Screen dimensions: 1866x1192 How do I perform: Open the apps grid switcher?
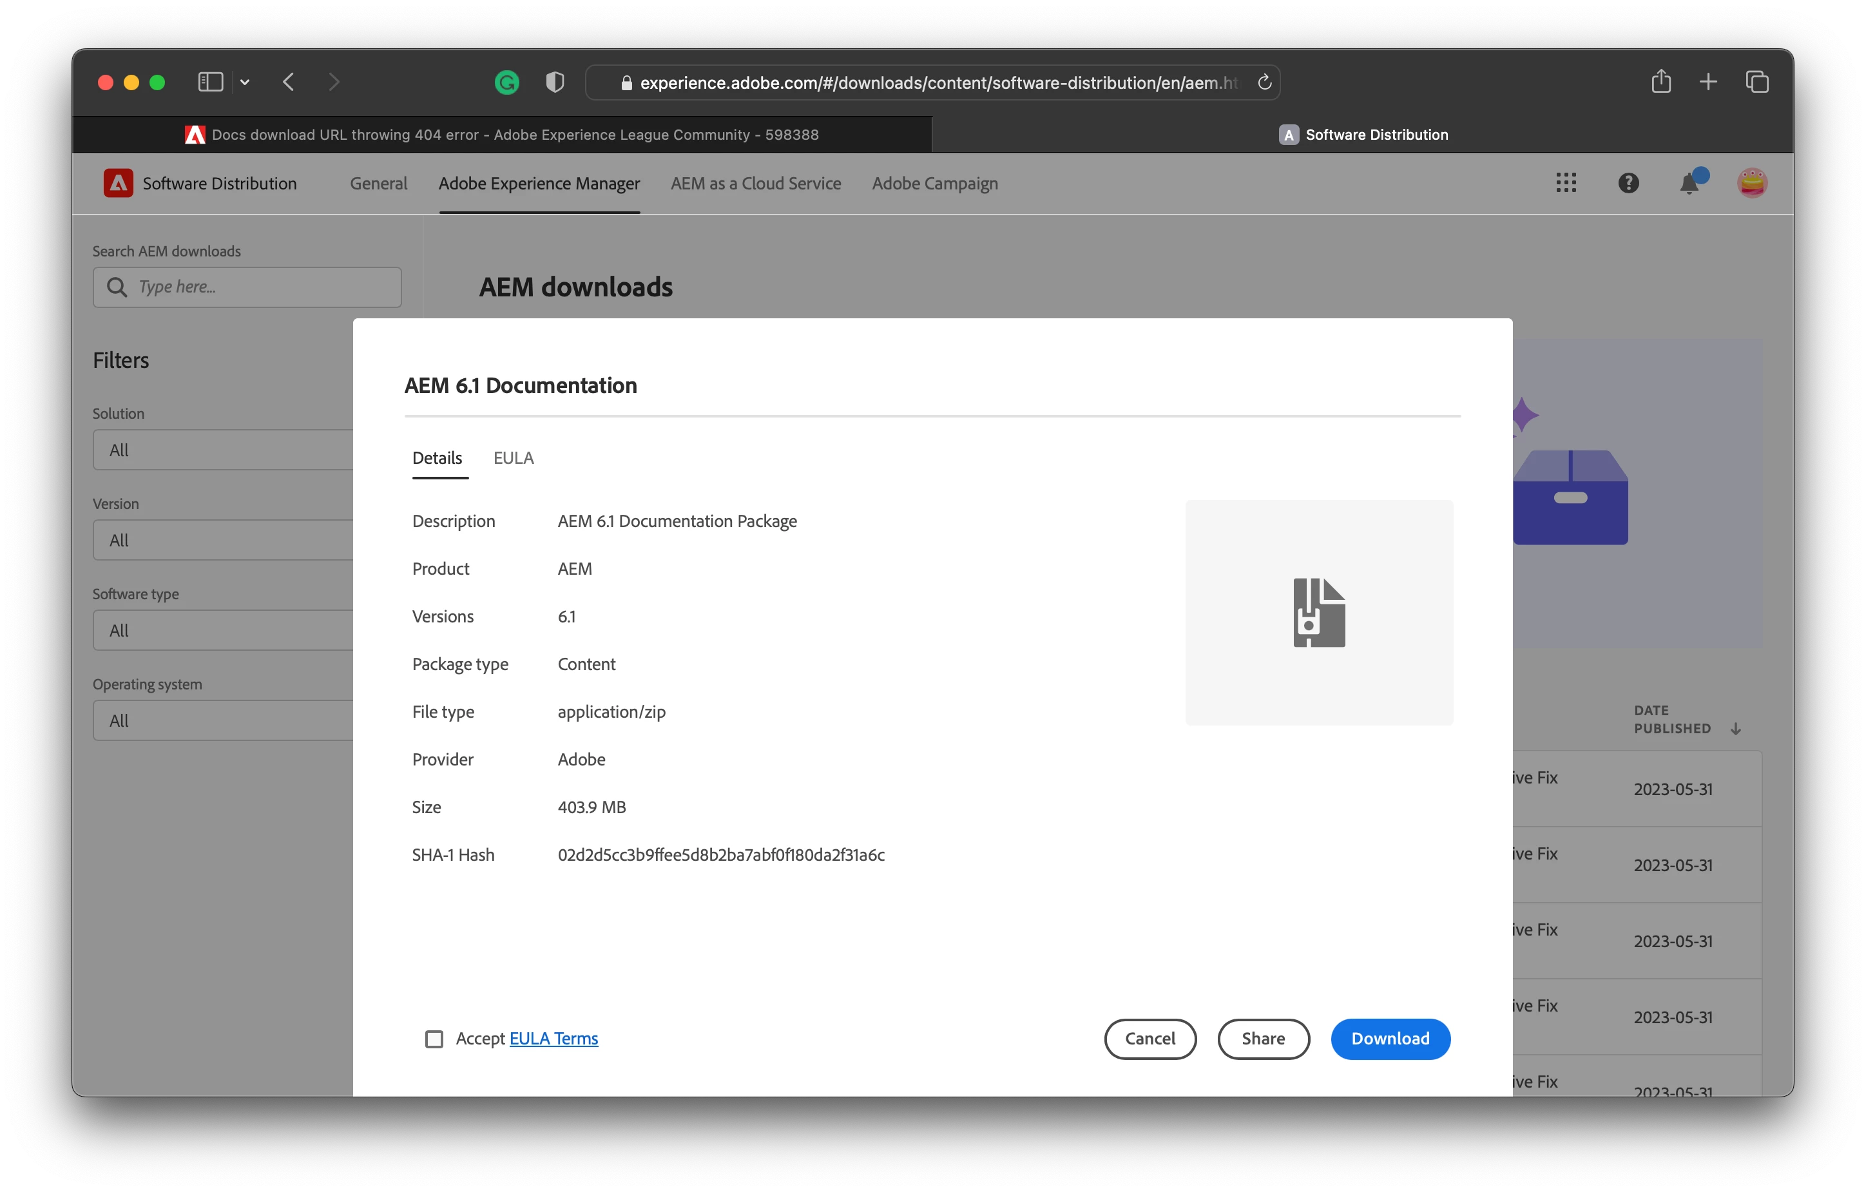pyautogui.click(x=1566, y=183)
